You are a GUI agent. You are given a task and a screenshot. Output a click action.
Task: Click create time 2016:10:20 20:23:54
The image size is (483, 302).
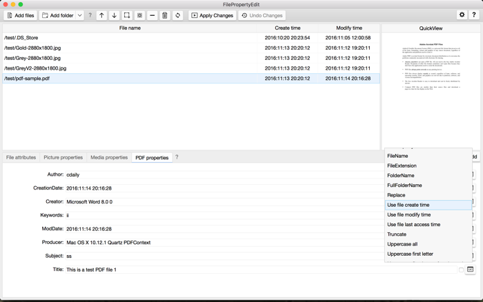[x=288, y=38]
